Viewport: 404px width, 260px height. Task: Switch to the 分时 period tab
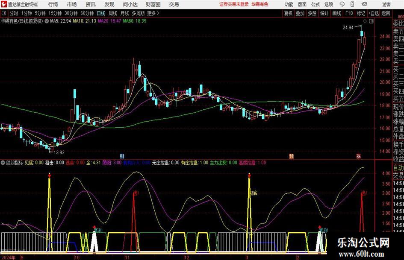[14, 13]
